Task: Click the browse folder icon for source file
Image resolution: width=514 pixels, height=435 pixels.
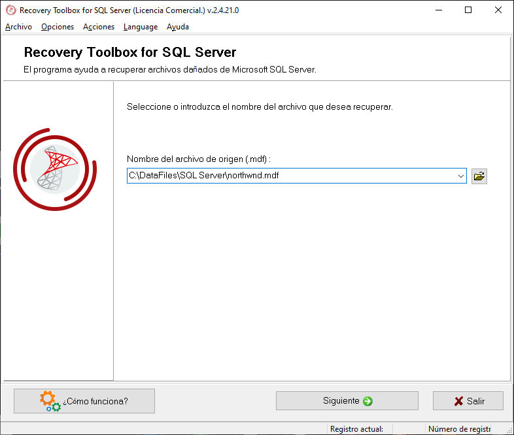Action: [x=479, y=176]
